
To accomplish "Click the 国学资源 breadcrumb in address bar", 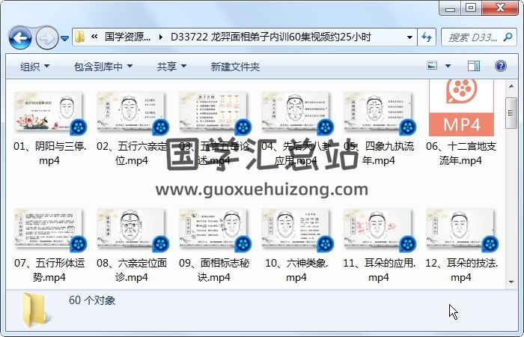I will 127,37.
